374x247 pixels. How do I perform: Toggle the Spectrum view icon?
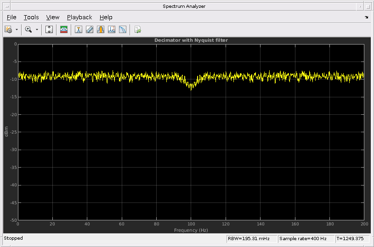coord(64,29)
